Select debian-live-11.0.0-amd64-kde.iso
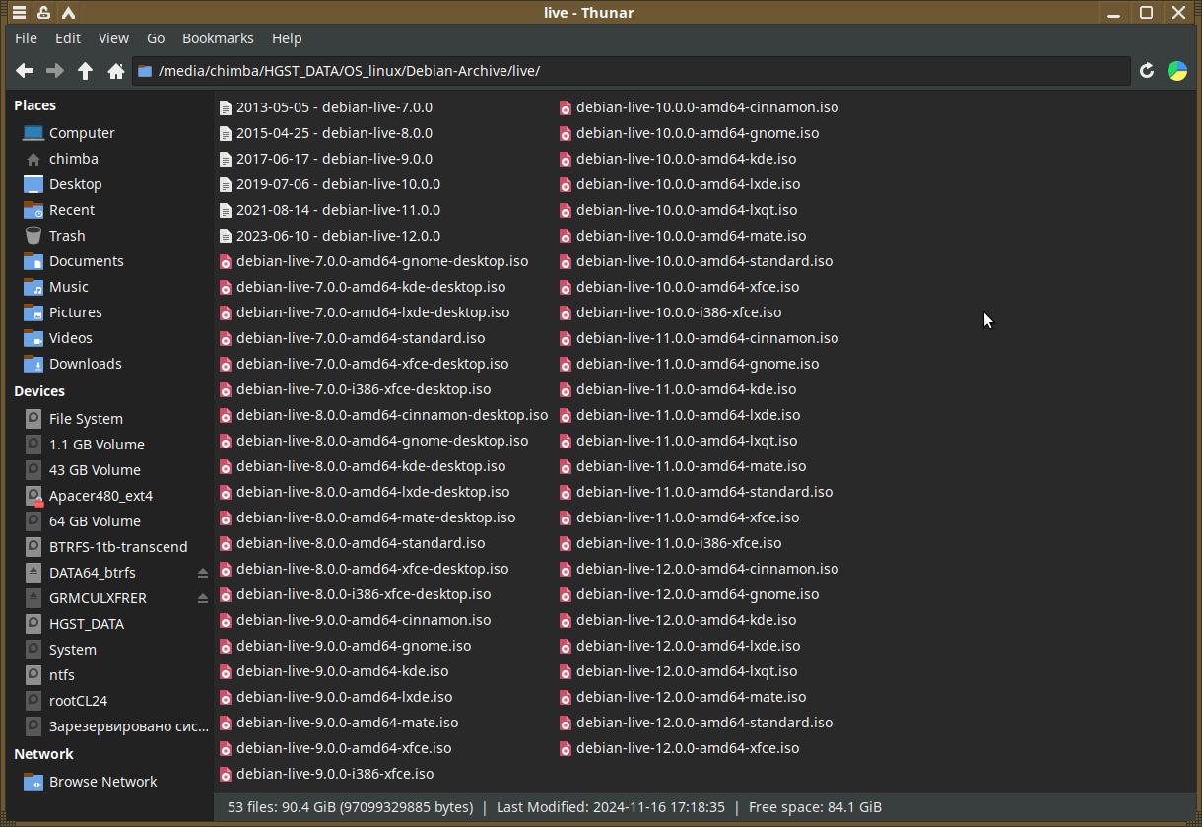This screenshot has height=827, width=1202. pos(678,389)
